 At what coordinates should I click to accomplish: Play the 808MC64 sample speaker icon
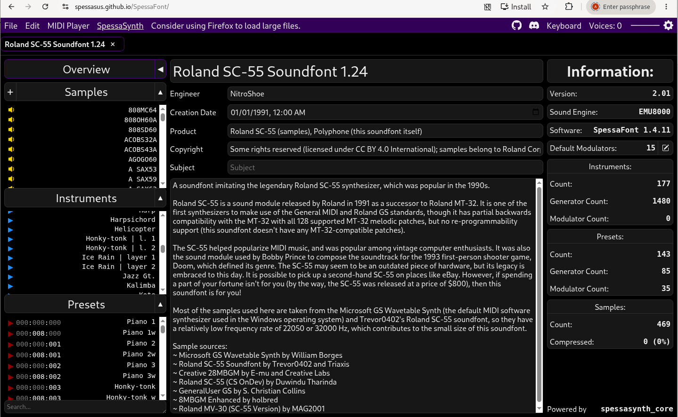(11, 110)
